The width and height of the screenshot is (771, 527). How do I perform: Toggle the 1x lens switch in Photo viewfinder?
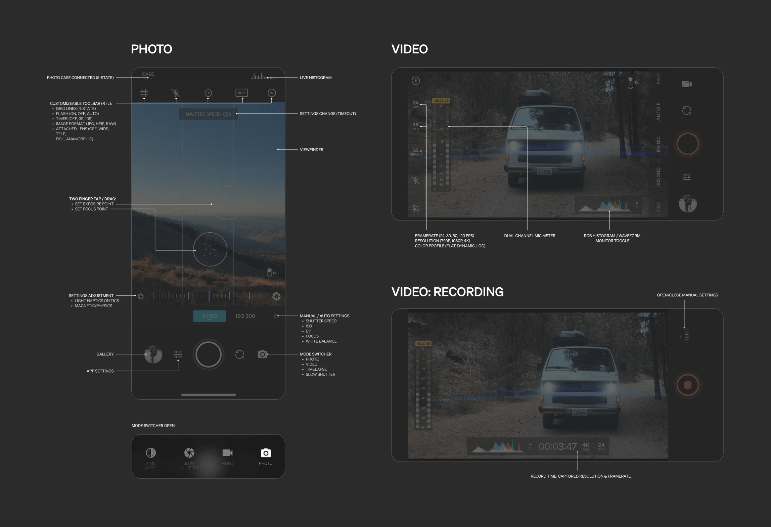271,273
